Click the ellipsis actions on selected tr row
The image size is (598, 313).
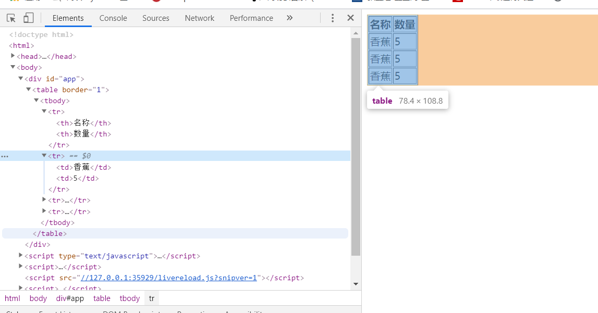(5, 156)
